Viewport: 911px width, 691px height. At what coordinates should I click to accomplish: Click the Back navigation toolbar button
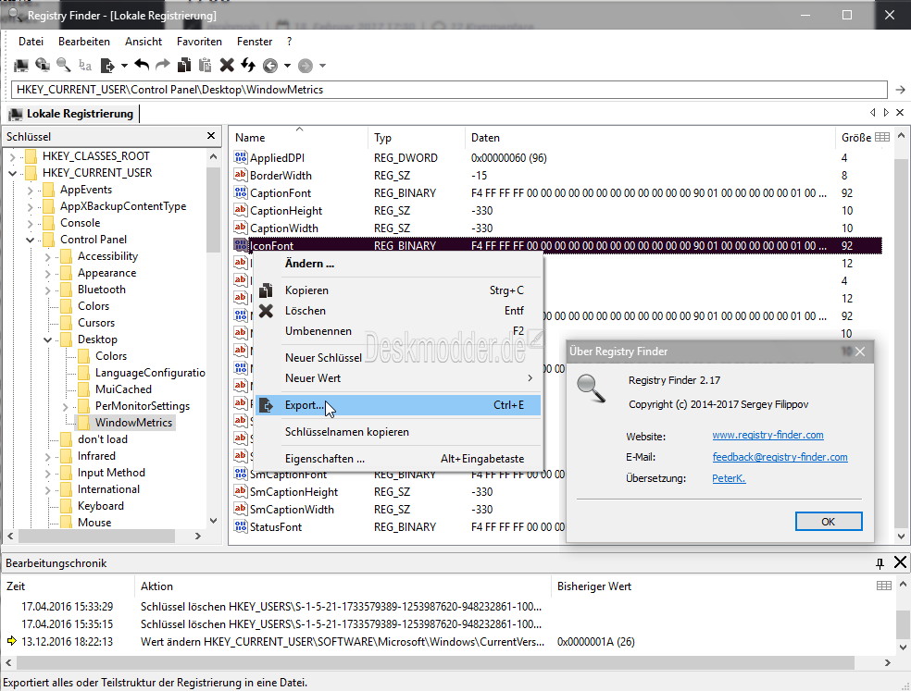(270, 66)
